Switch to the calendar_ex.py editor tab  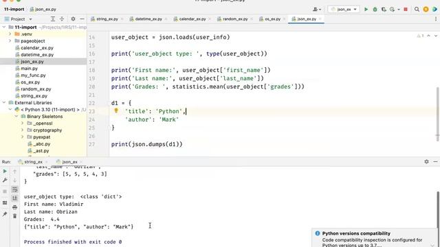tap(192, 19)
